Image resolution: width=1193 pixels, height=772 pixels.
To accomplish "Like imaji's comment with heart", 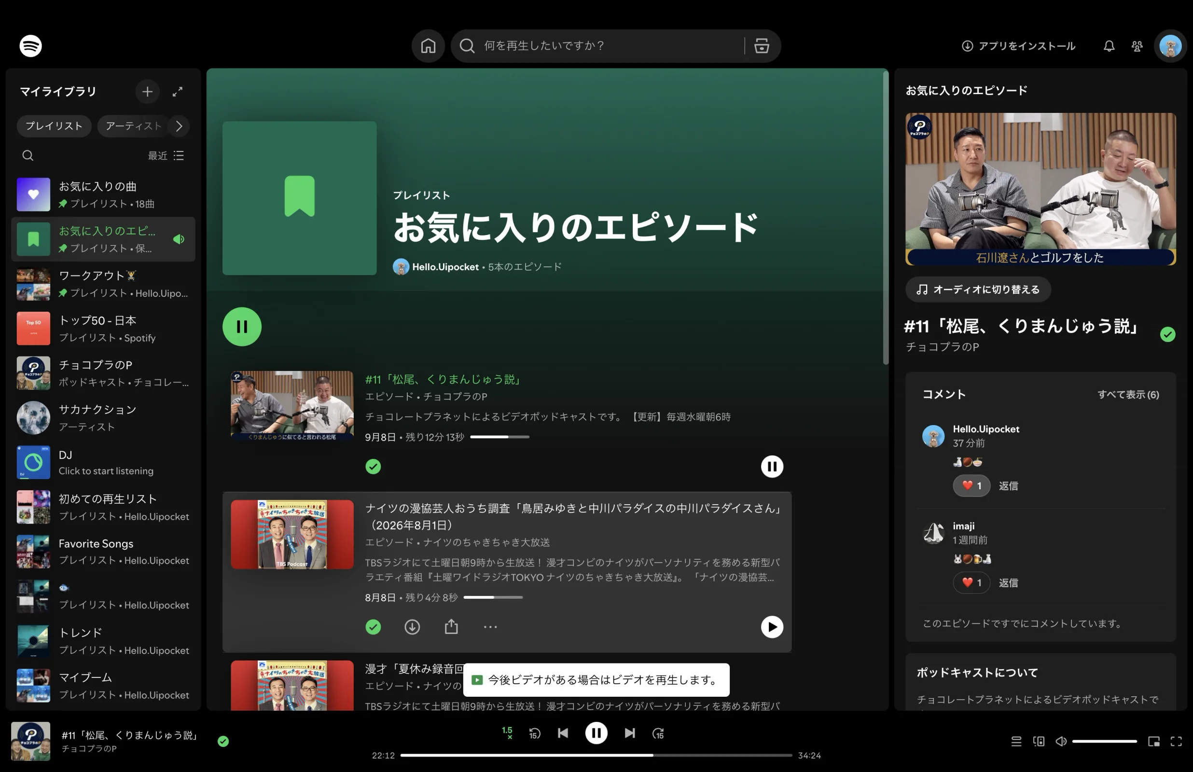I will (971, 582).
